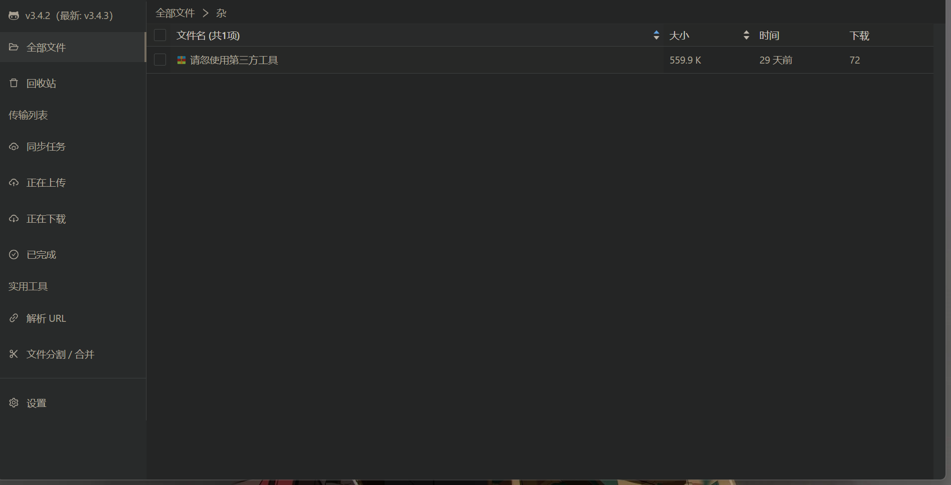
Task: Click the 已完成 checkmark circle icon
Action: pyautogui.click(x=14, y=255)
